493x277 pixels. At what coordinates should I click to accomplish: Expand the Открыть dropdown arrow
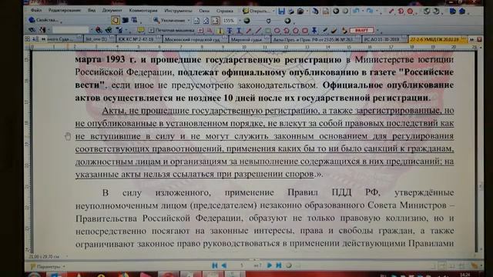tap(273, 12)
